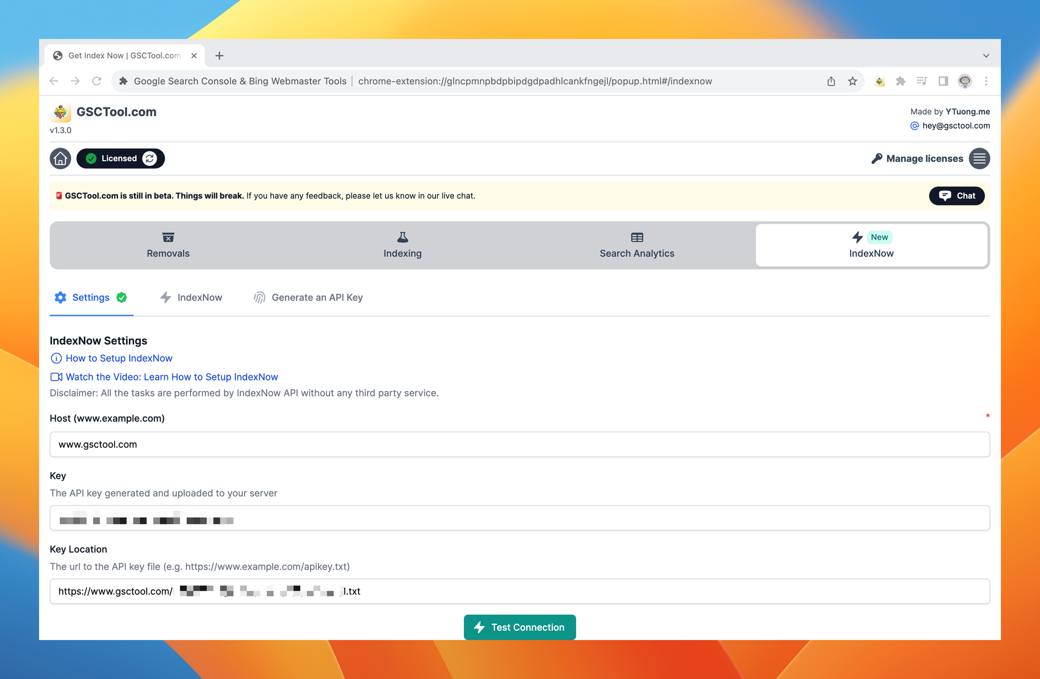Click the home icon button
The height and width of the screenshot is (679, 1040).
pyautogui.click(x=60, y=159)
